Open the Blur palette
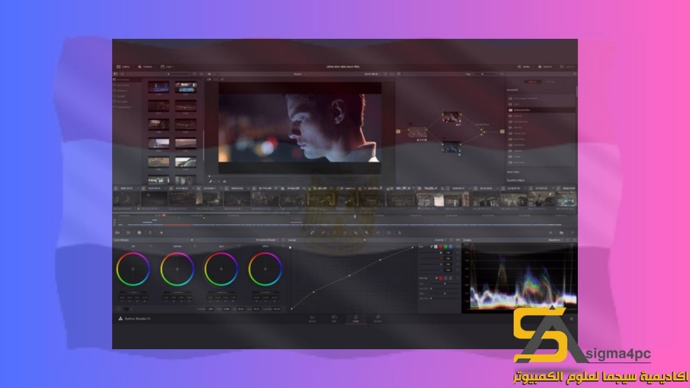The image size is (690, 388). click(x=356, y=232)
